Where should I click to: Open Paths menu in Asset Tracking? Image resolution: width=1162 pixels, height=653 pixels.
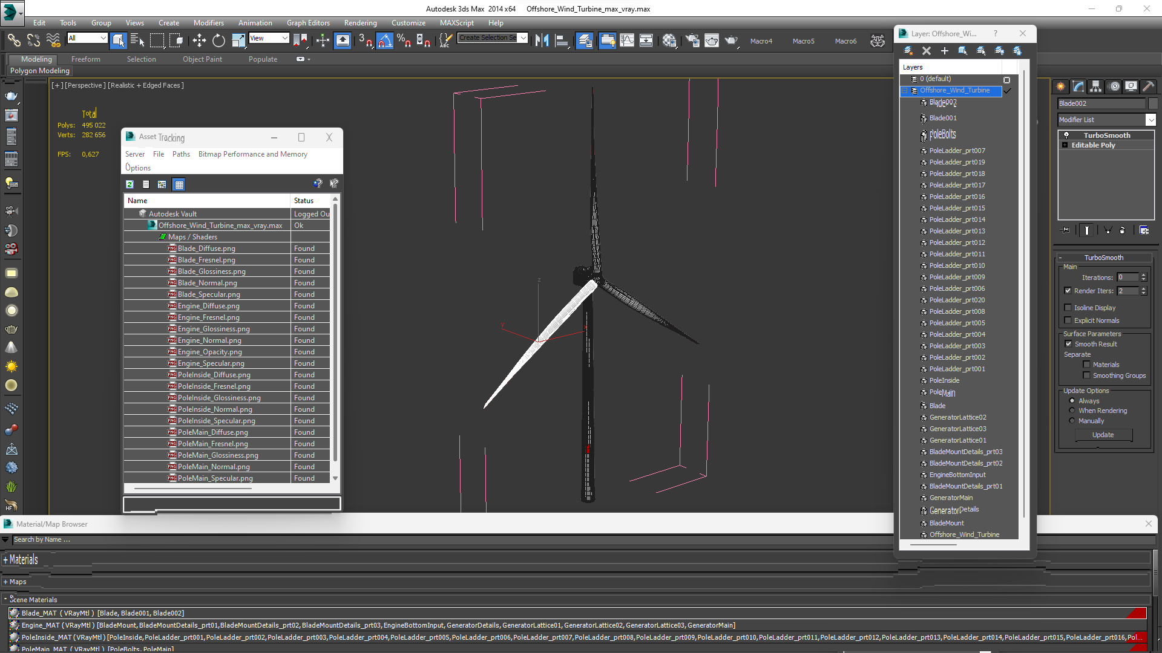point(181,154)
